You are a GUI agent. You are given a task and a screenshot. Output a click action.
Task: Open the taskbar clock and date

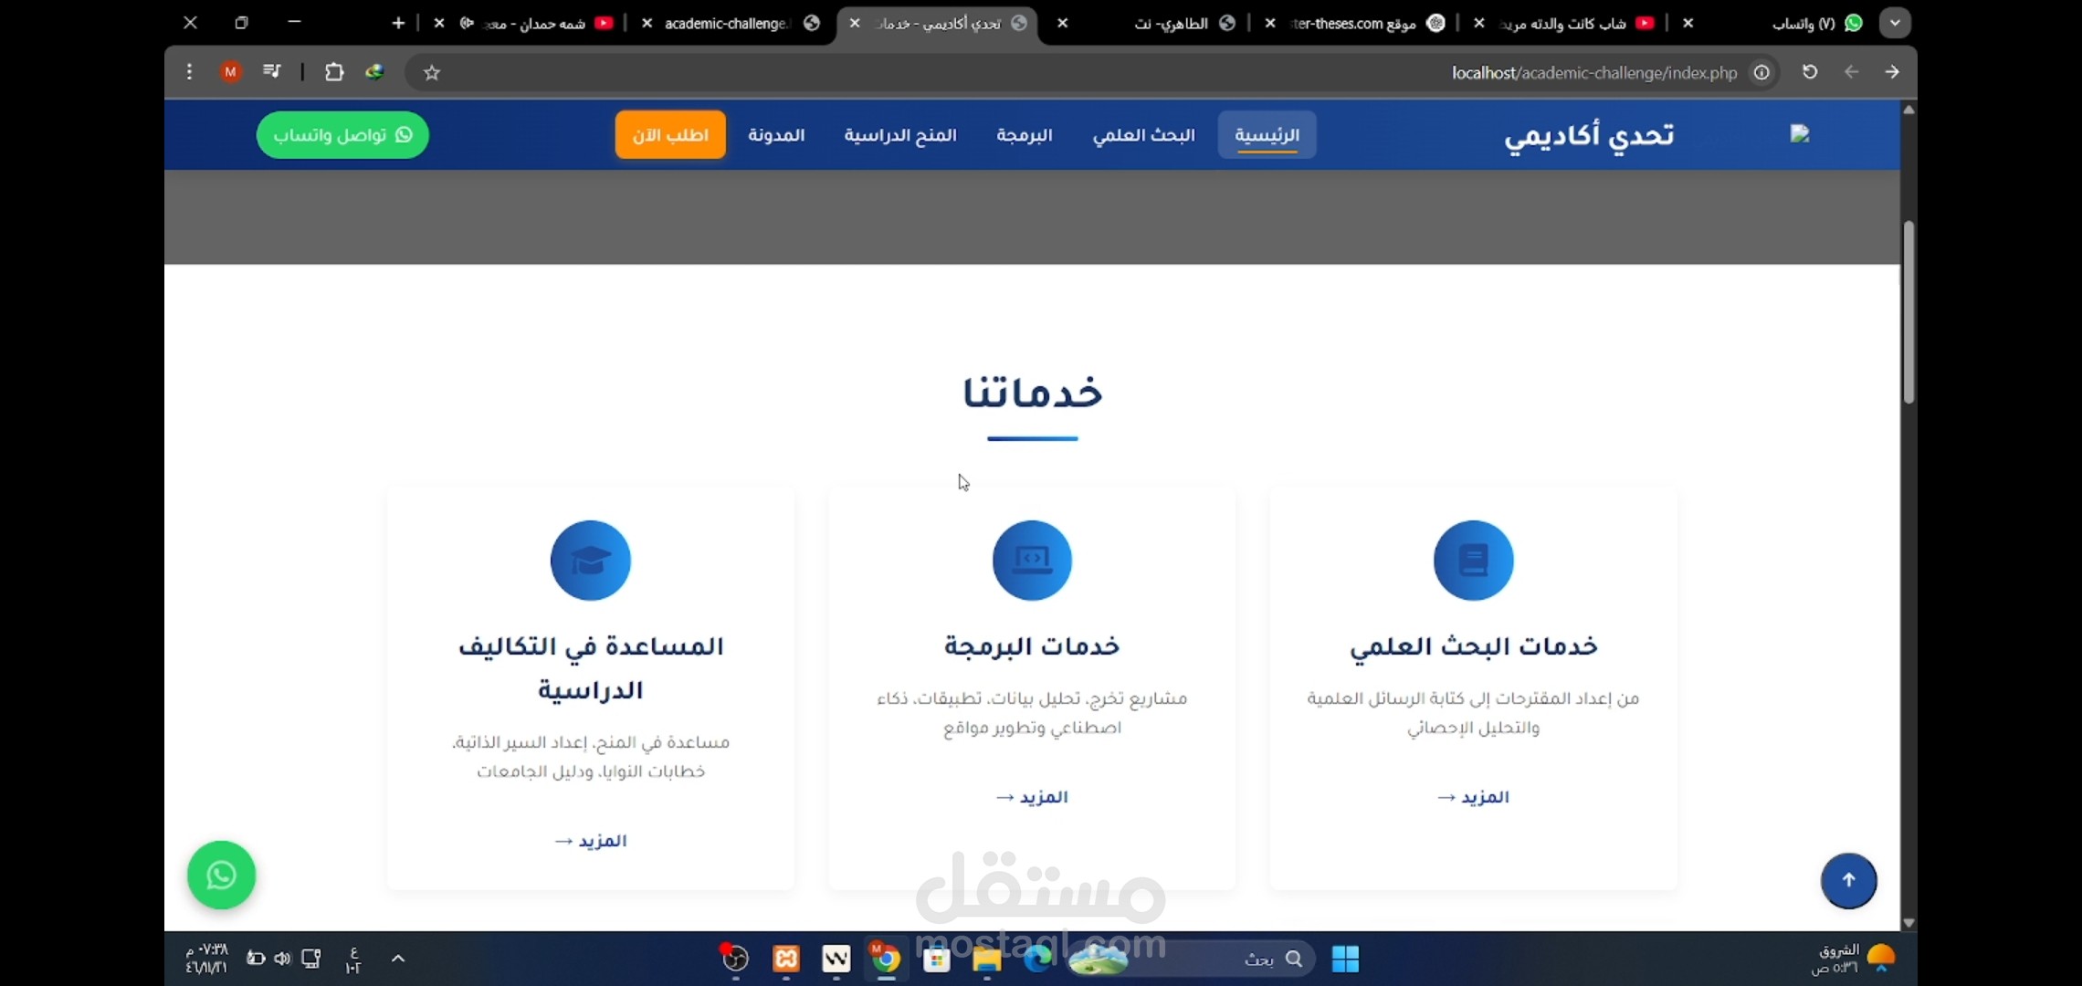[x=207, y=959]
